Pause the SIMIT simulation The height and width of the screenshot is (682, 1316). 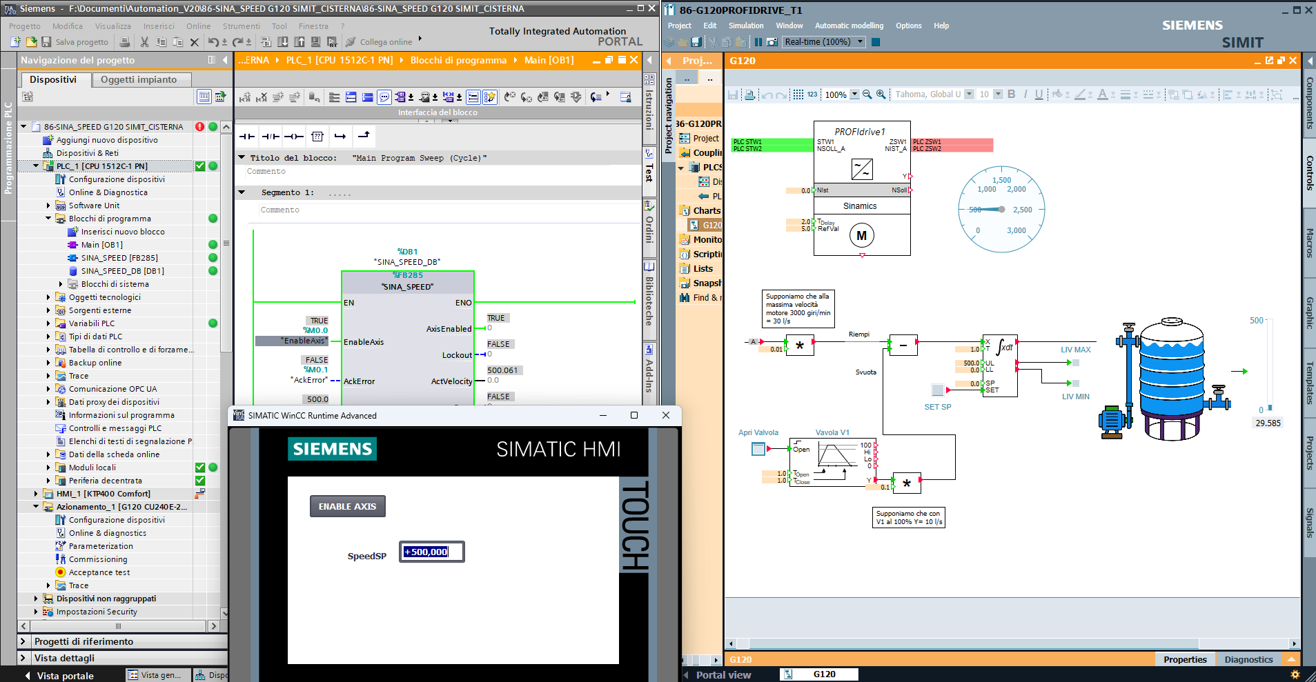[x=758, y=42]
